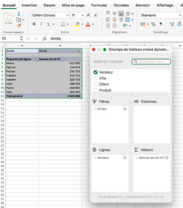Toggle wrap text icon
The image size is (183, 208).
click(x=128, y=14)
